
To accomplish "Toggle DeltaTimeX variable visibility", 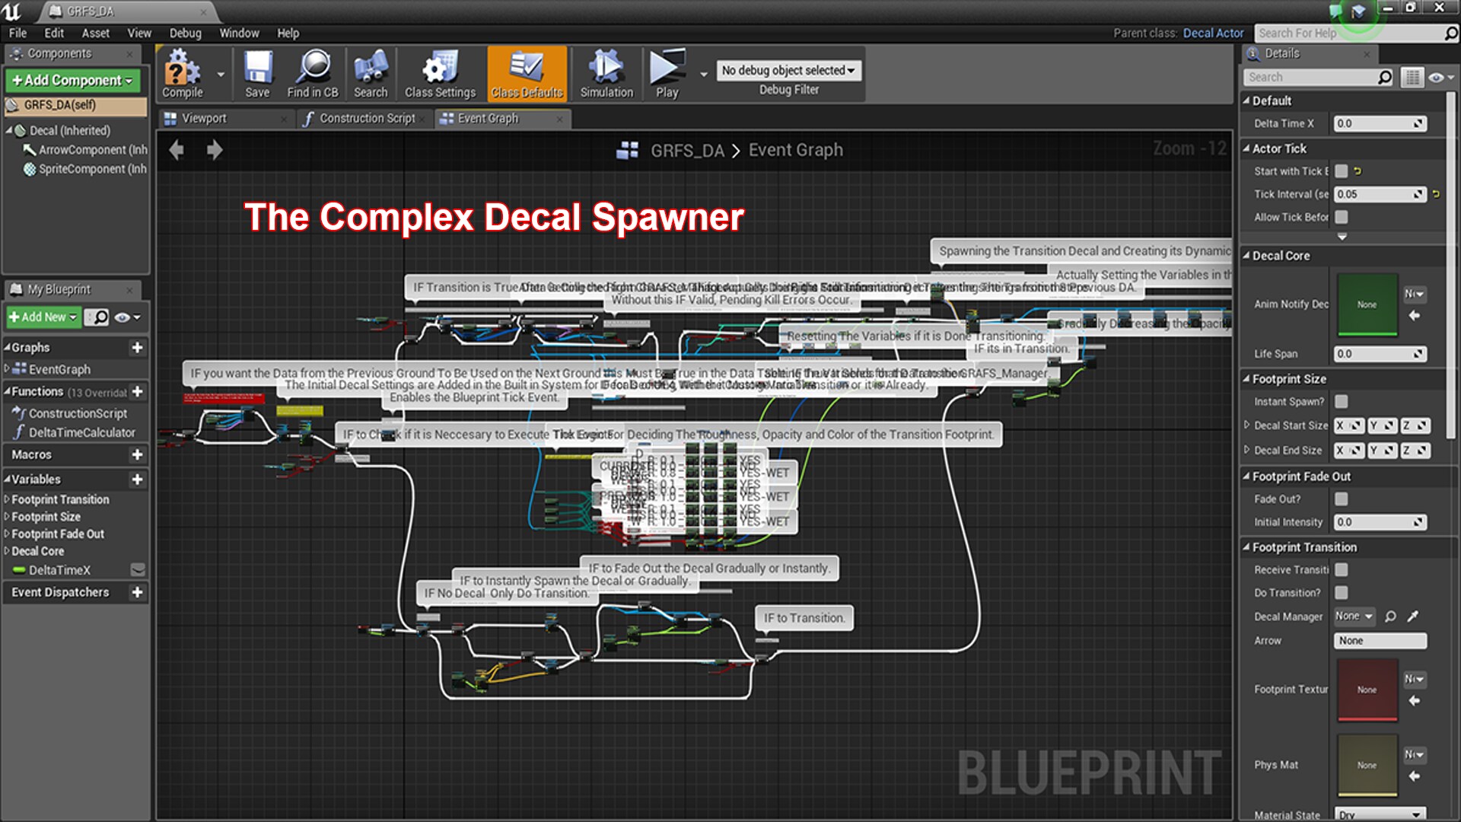I will pos(138,569).
